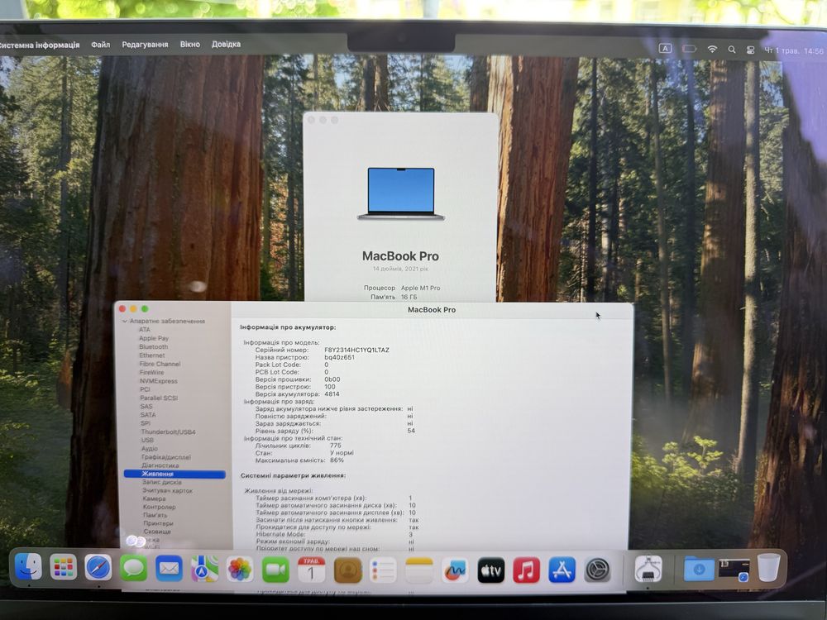Image resolution: width=827 pixels, height=620 pixels.
Task: Select Графіка/дисплеї in the sidebar
Action: pos(166,457)
